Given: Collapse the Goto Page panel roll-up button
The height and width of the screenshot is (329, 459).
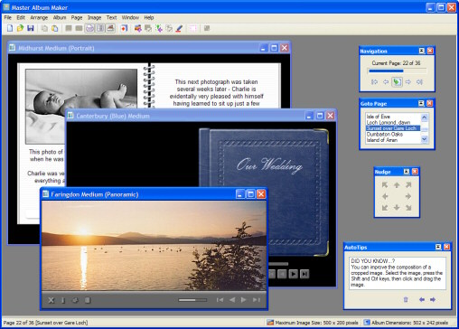Looking at the screenshot, I should tap(421, 103).
